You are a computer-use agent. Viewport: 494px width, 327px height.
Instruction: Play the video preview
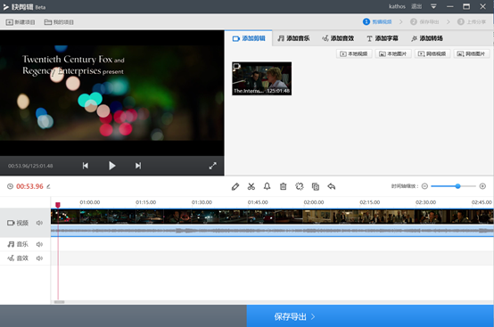pos(111,166)
